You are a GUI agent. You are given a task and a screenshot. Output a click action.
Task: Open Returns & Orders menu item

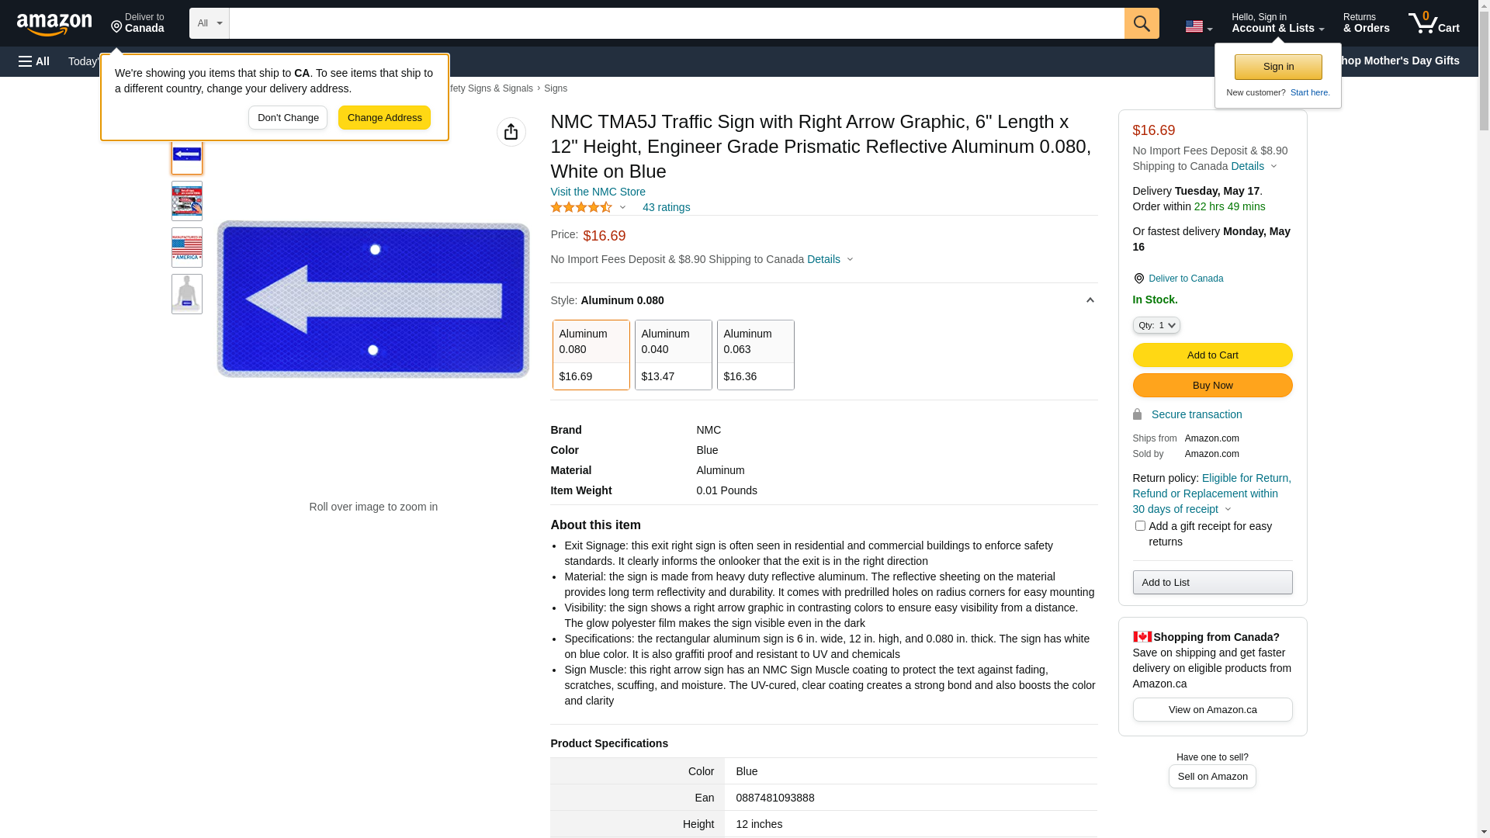click(x=1366, y=23)
